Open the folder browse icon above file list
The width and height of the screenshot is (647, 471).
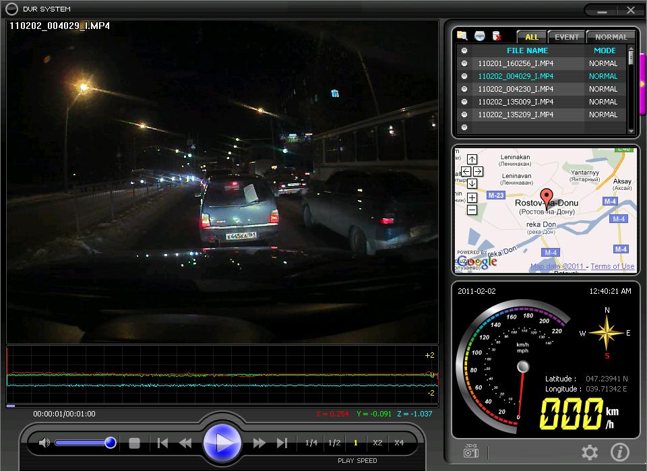[462, 36]
